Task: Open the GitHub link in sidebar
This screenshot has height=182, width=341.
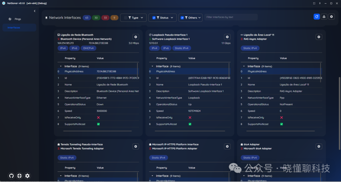Action: click(11, 176)
